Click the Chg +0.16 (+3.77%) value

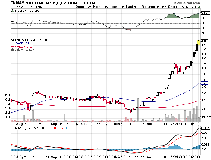click(183, 7)
